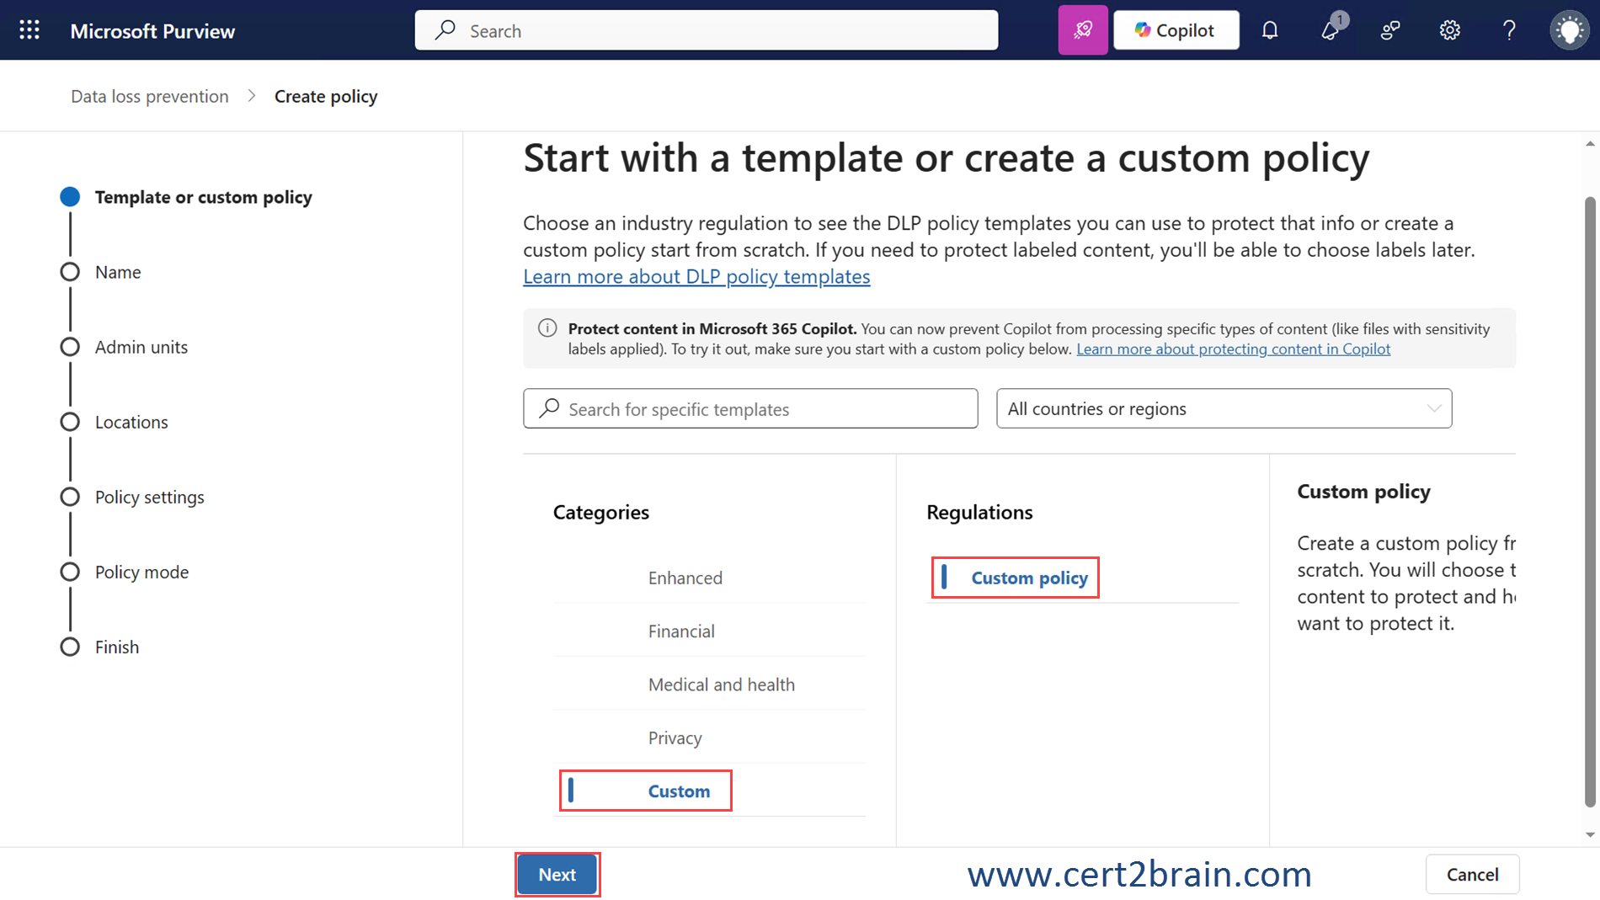Open the Copilot button
The width and height of the screenshot is (1600, 900).
1176,30
